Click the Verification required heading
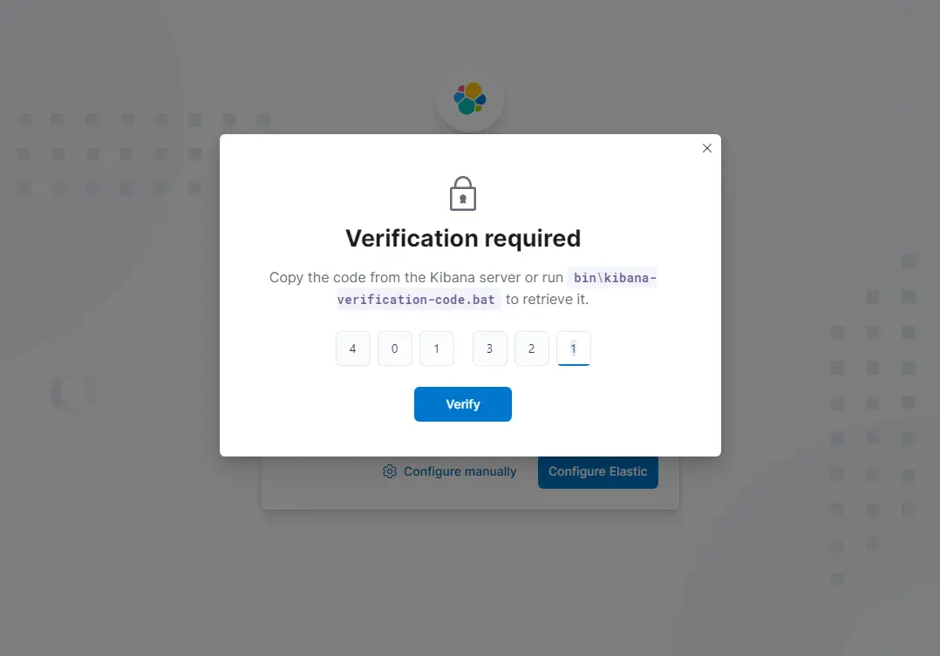 point(462,238)
